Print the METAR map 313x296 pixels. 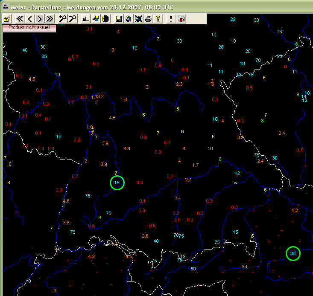[x=148, y=19]
